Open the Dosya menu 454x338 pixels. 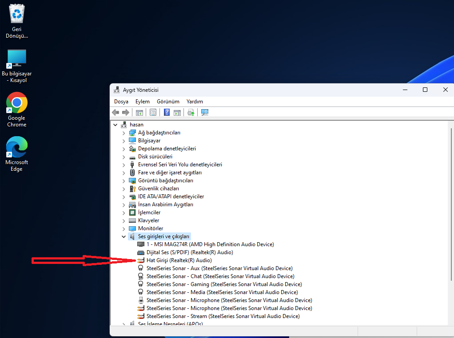pyautogui.click(x=121, y=102)
